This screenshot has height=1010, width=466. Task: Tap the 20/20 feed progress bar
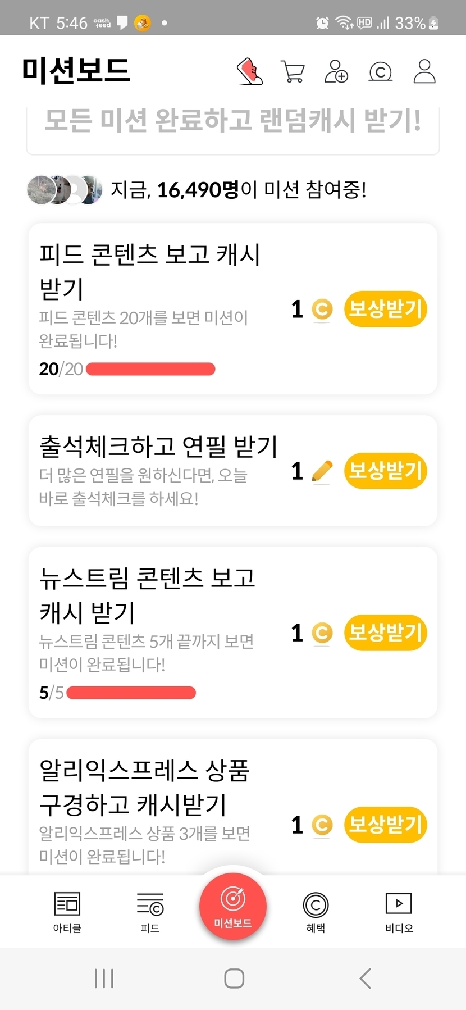coord(150,369)
